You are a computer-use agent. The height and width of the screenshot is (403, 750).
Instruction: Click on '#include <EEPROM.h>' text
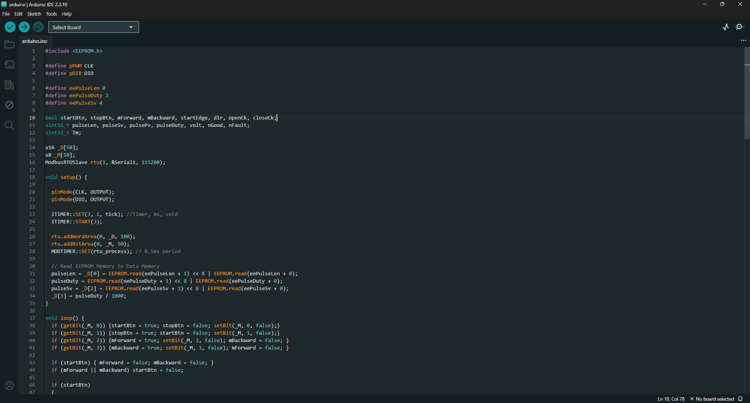[74, 51]
